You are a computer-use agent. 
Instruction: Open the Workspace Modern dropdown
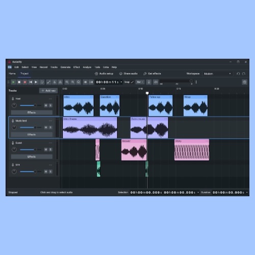(218, 73)
